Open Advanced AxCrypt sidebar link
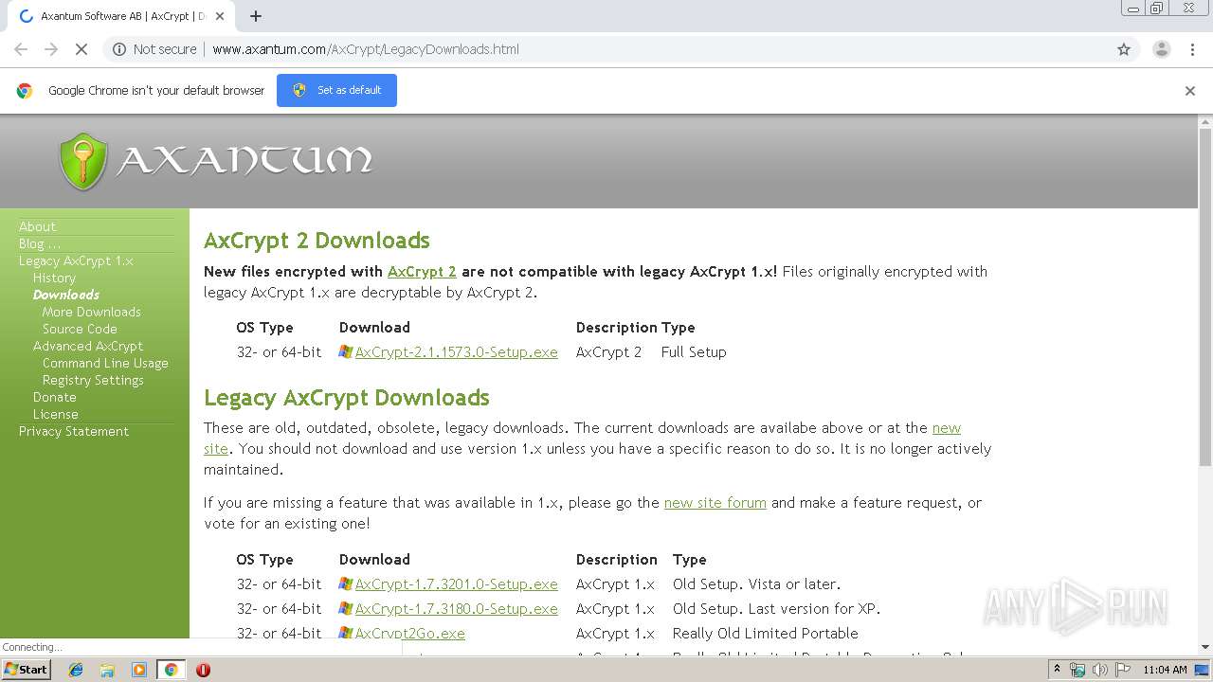 (x=88, y=346)
